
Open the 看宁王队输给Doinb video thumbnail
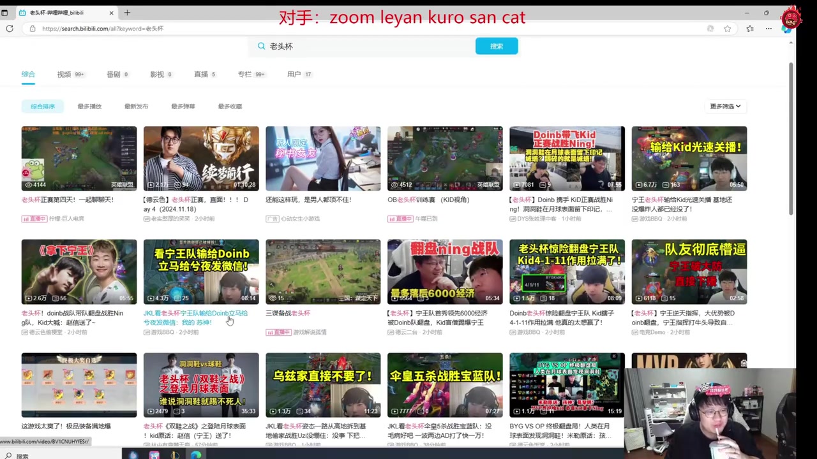tap(201, 272)
